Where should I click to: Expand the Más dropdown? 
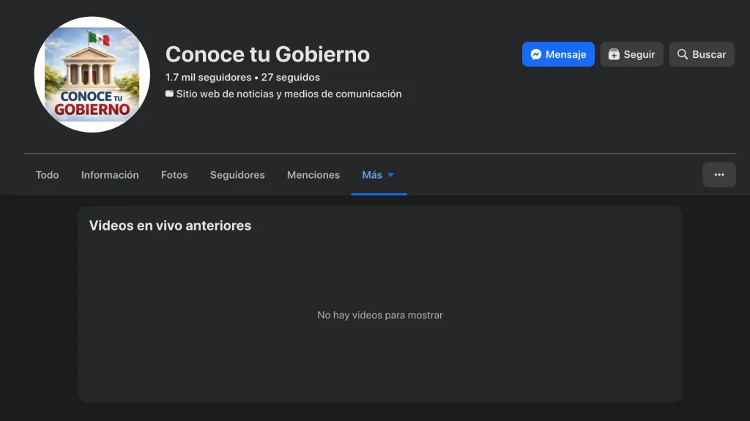pos(379,175)
